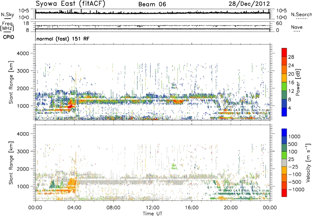Viewport: 312px width, 216px height.
Task: Click the '4' label on the Power scale
Action: pyautogui.click(x=290, y=108)
